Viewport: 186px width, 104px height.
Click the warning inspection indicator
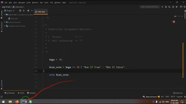[x=176, y=16]
